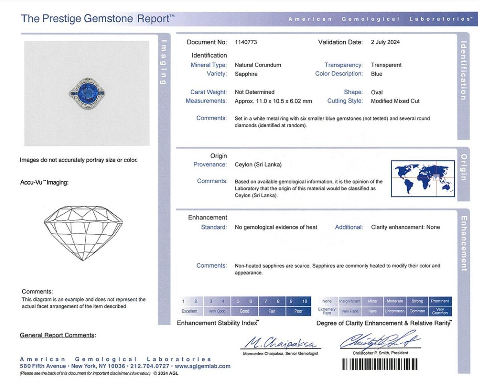
Task: Click the 'Insignificant' clarity enhancement cell
Action: (350, 301)
